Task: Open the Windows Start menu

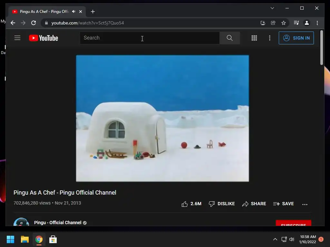Action: pyautogui.click(x=11, y=239)
